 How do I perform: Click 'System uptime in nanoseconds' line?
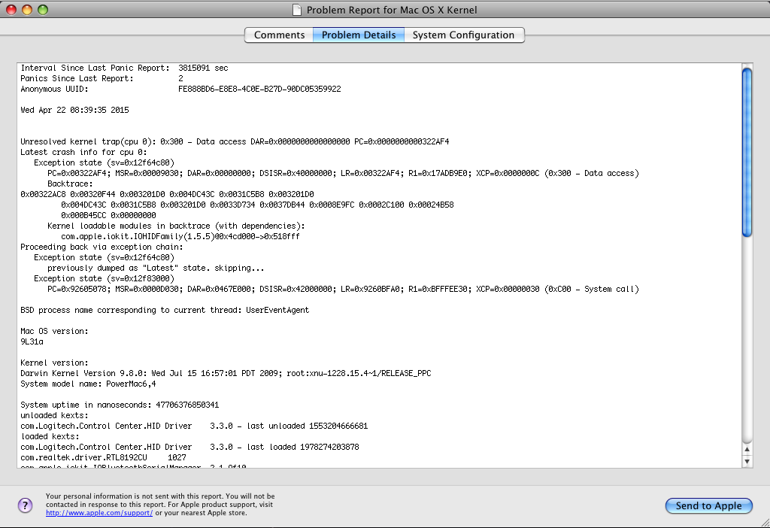[120, 405]
